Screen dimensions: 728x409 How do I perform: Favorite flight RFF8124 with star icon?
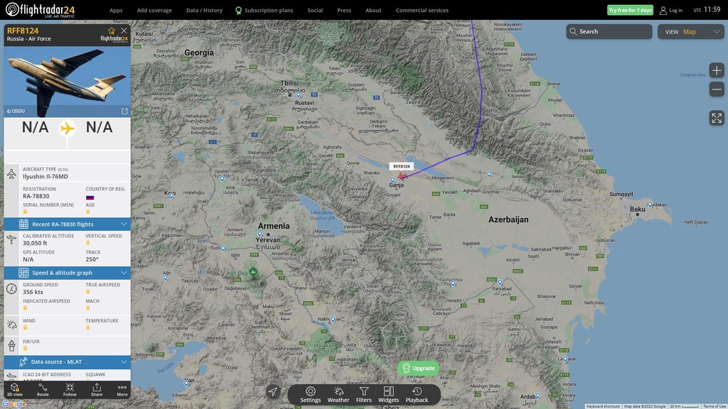point(112,31)
